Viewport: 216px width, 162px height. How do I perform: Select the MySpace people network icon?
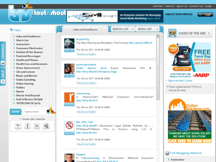pyautogui.click(x=46, y=126)
